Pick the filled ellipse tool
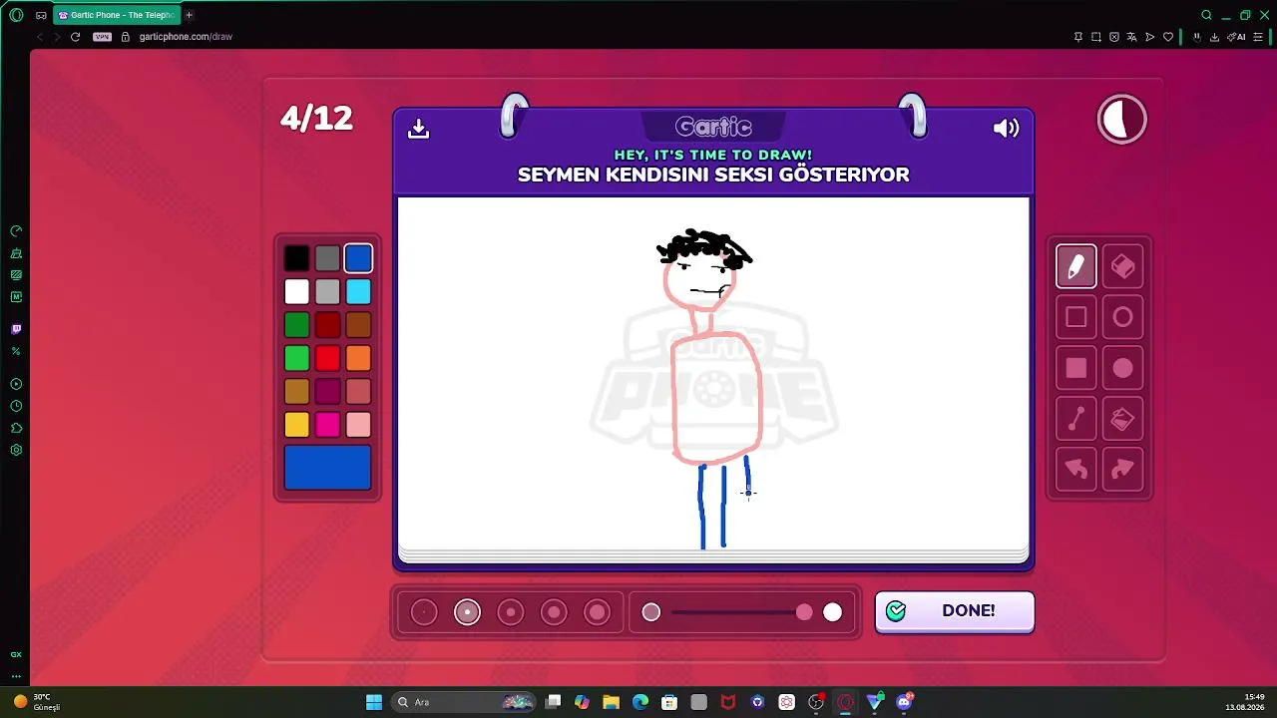1277x718 pixels. coord(1122,368)
